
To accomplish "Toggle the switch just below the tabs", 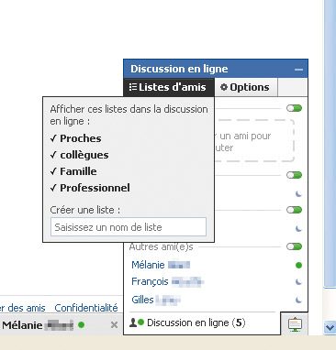I will 294,108.
